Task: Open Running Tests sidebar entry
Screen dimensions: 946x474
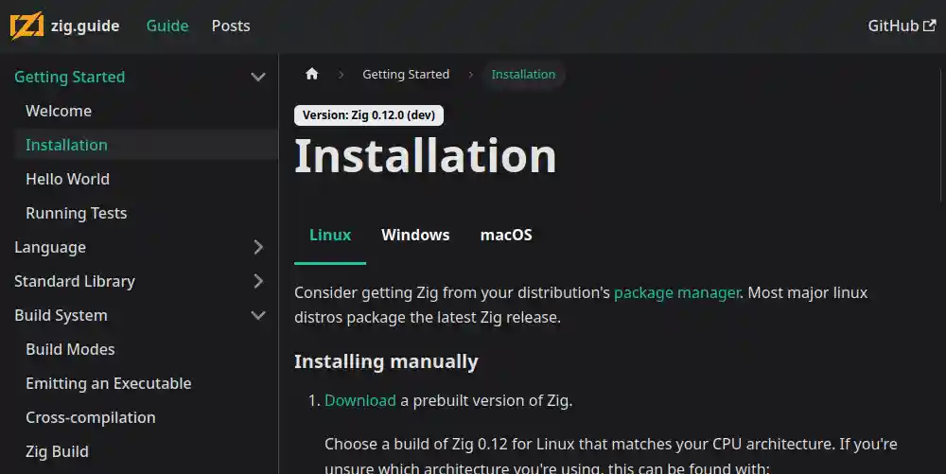Action: tap(76, 214)
